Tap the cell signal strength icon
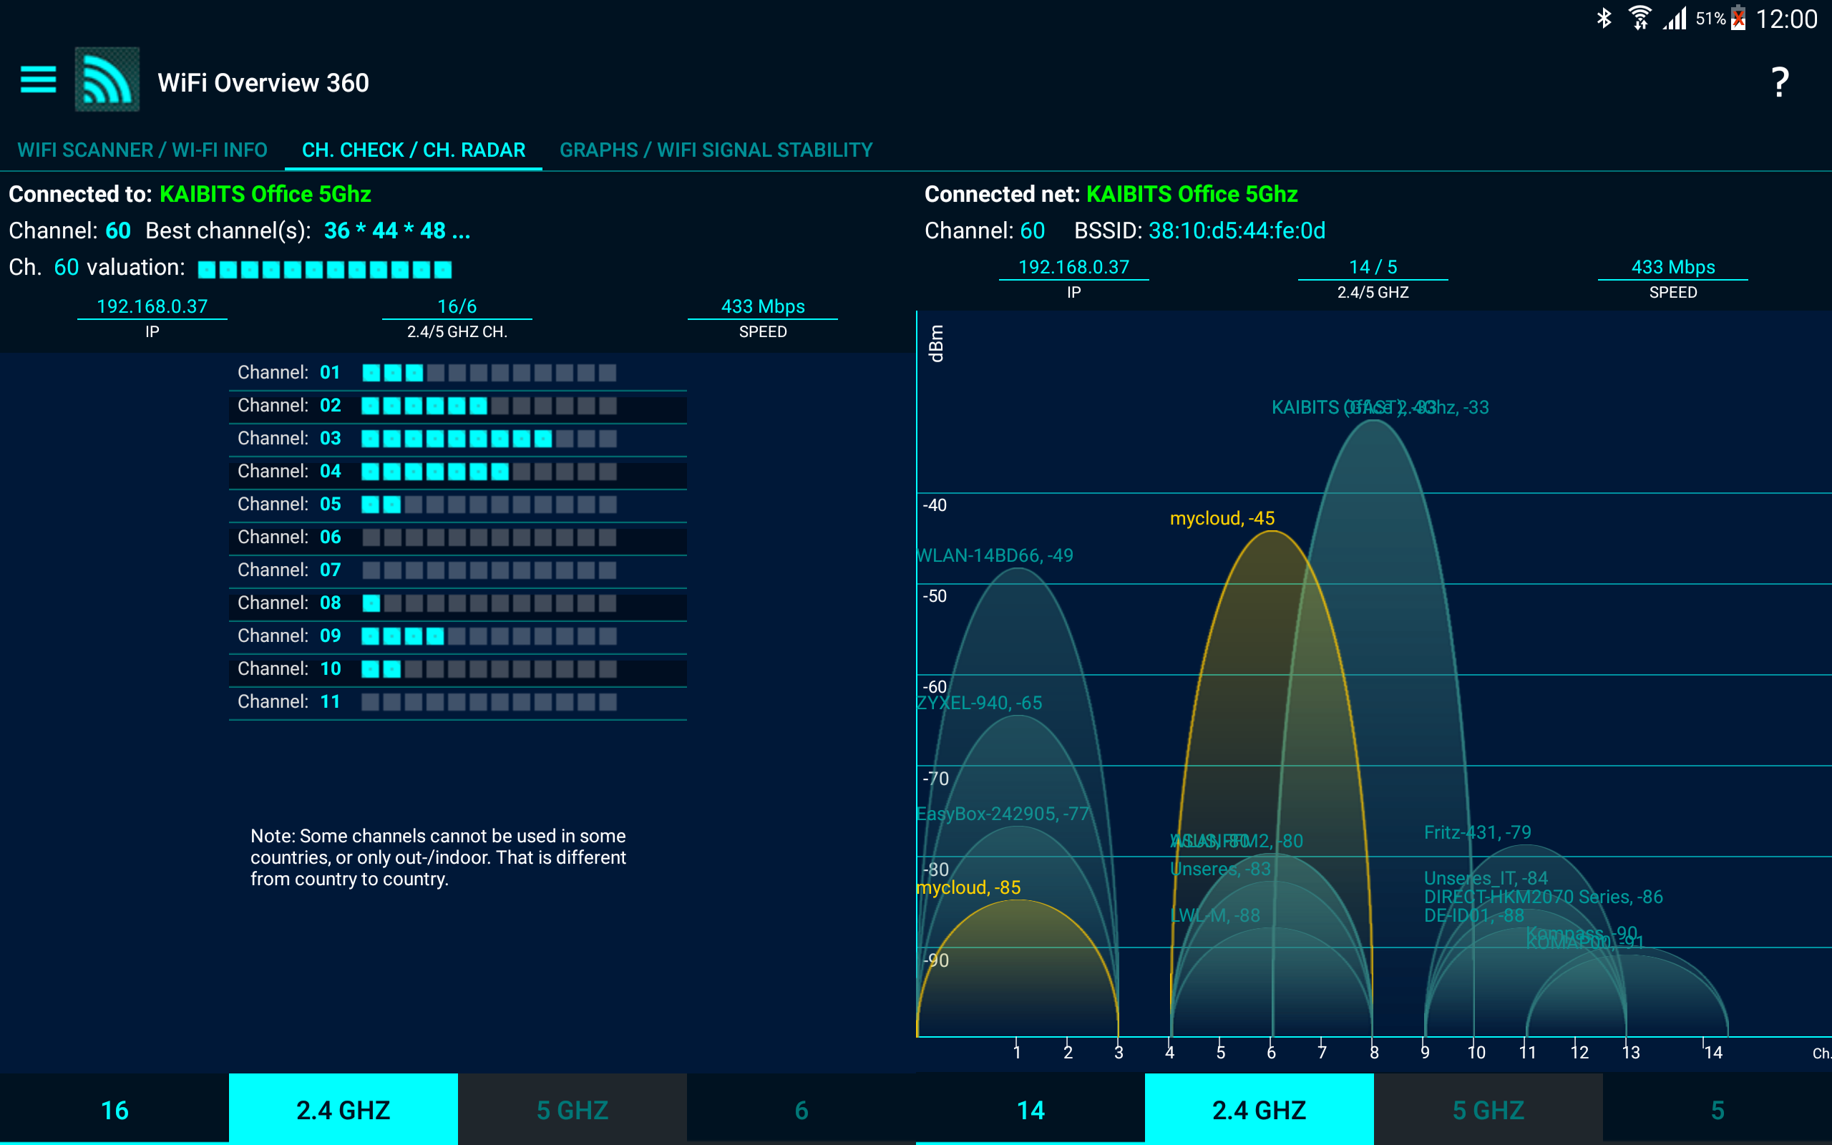Image resolution: width=1832 pixels, height=1145 pixels. click(1675, 18)
